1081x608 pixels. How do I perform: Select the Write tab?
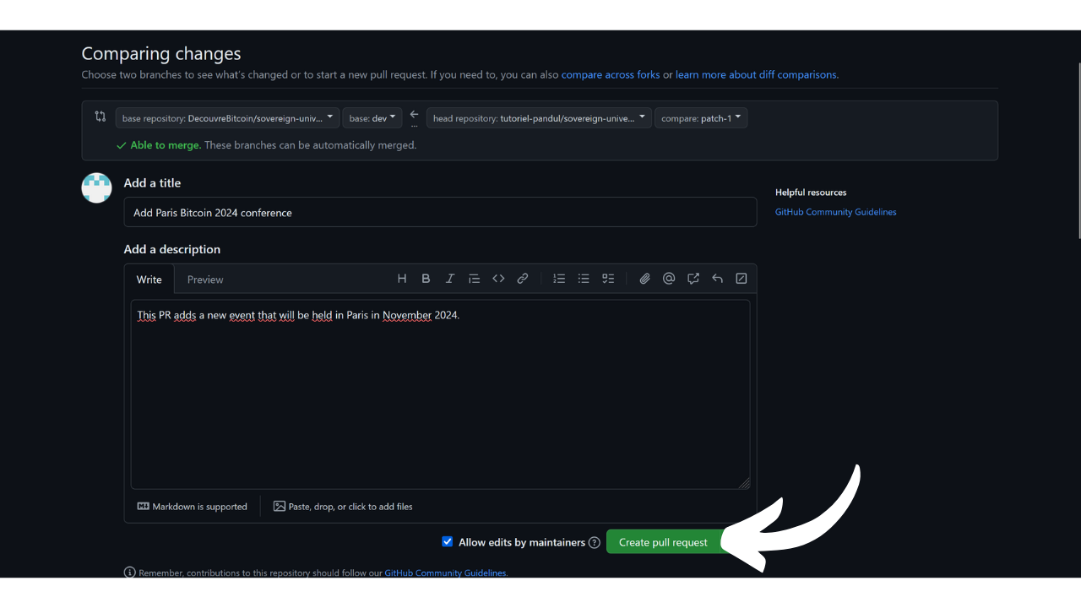tap(149, 280)
